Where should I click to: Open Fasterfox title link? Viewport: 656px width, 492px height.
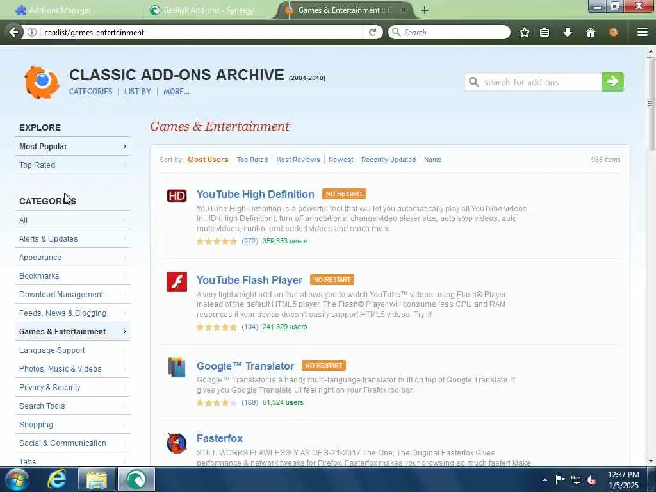pyautogui.click(x=219, y=438)
